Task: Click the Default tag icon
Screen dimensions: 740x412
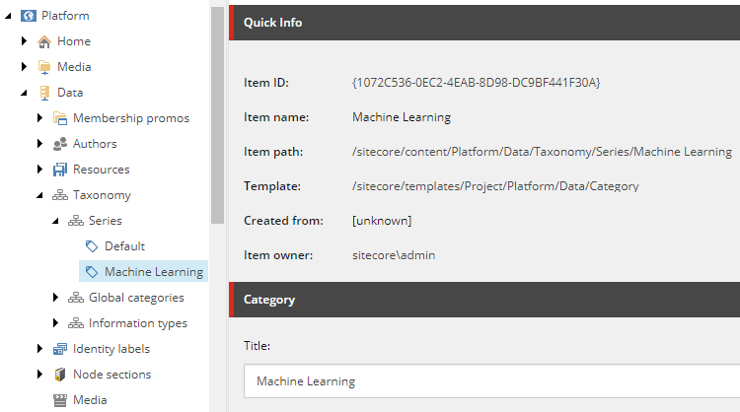Action: point(91,246)
